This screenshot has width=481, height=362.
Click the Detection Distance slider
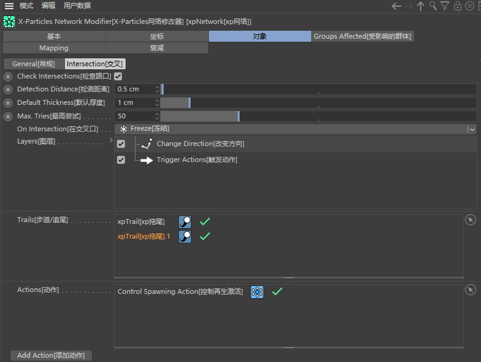(x=319, y=90)
